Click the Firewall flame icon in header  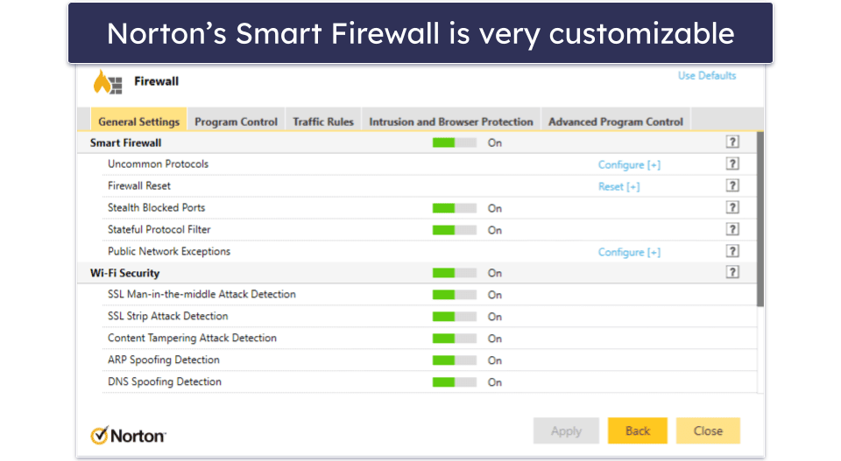pyautogui.click(x=108, y=83)
